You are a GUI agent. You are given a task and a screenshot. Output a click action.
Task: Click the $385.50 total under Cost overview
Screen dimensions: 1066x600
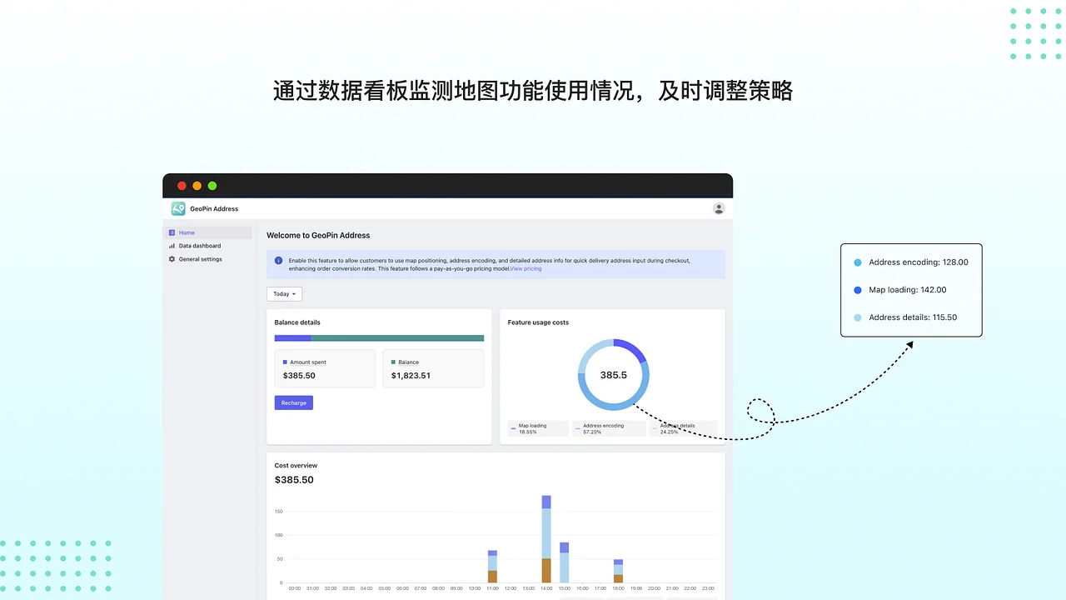coord(294,480)
